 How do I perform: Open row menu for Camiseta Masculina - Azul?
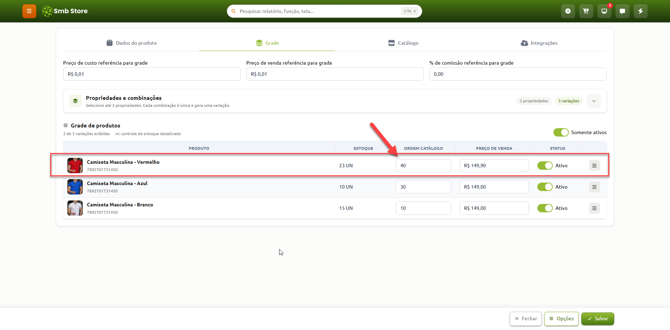coord(594,187)
